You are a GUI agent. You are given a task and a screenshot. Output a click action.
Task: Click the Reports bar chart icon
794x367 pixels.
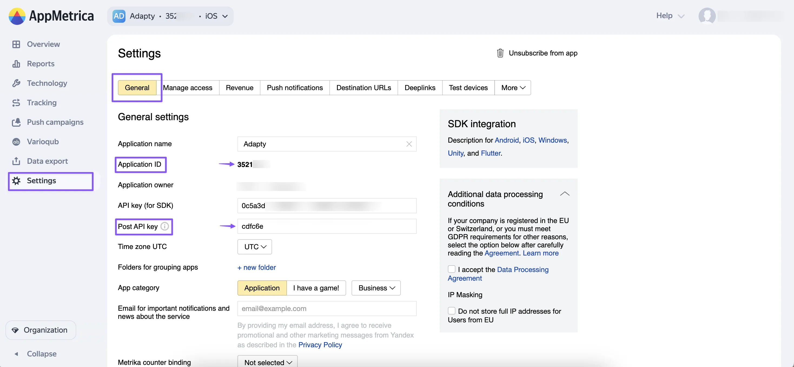click(16, 64)
